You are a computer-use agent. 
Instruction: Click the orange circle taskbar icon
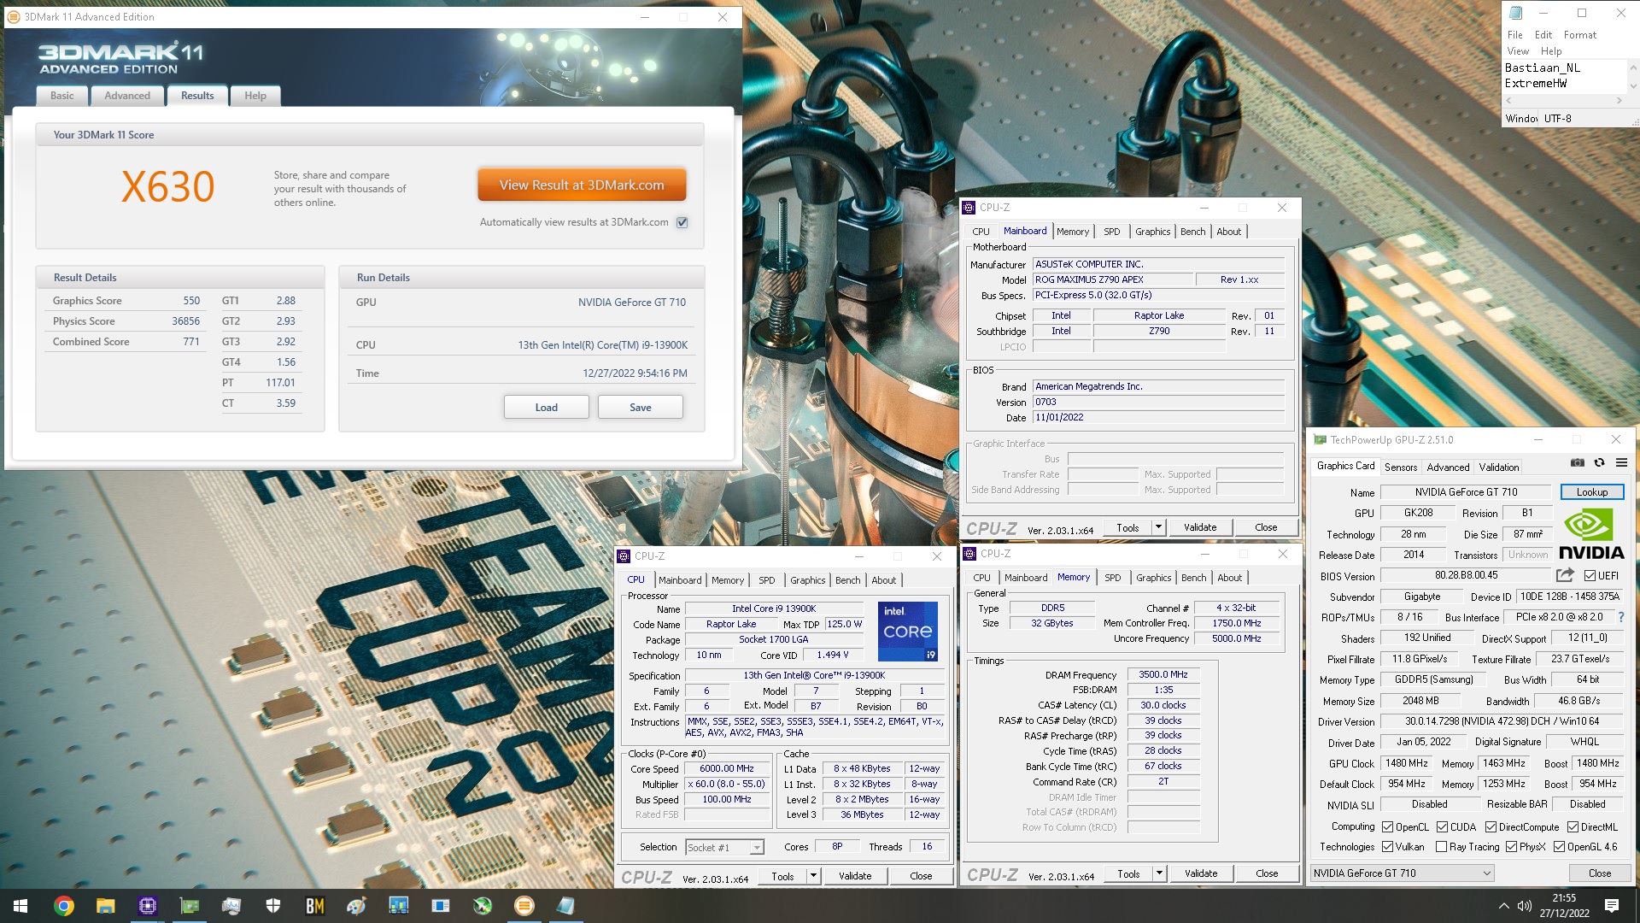pyautogui.click(x=524, y=906)
